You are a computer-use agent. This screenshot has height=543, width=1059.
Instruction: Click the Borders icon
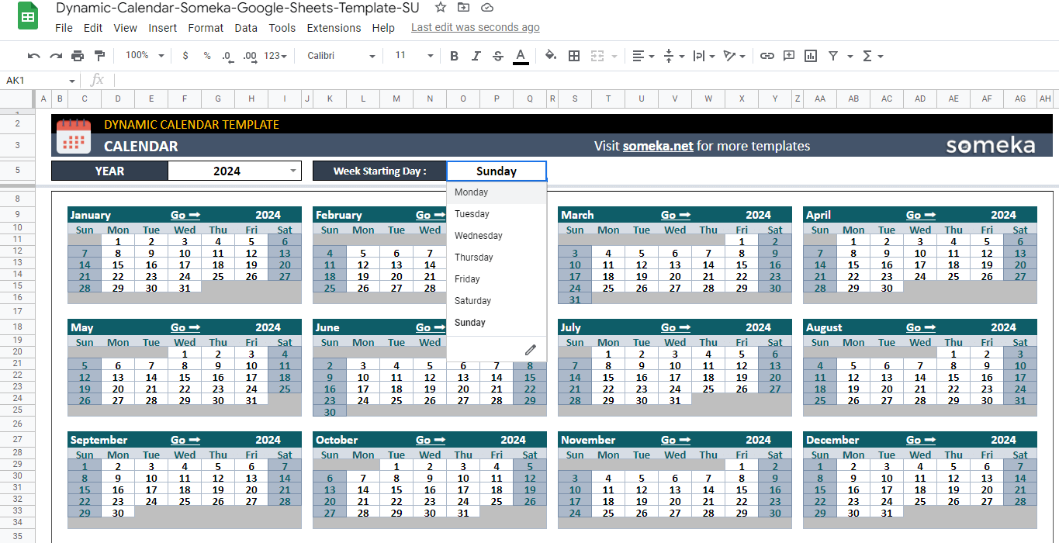(573, 55)
